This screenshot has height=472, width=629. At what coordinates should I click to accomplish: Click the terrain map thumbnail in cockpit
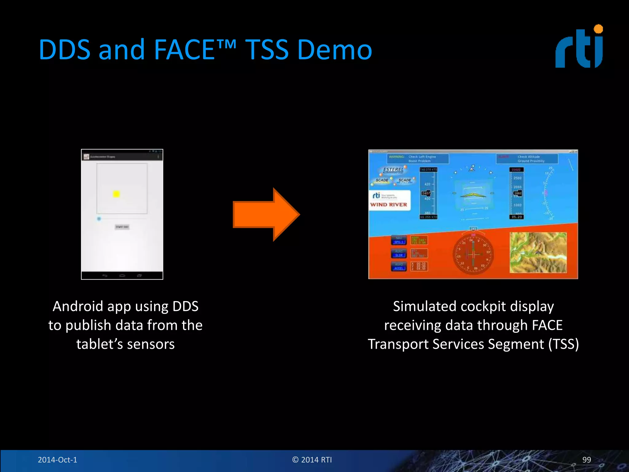click(538, 253)
